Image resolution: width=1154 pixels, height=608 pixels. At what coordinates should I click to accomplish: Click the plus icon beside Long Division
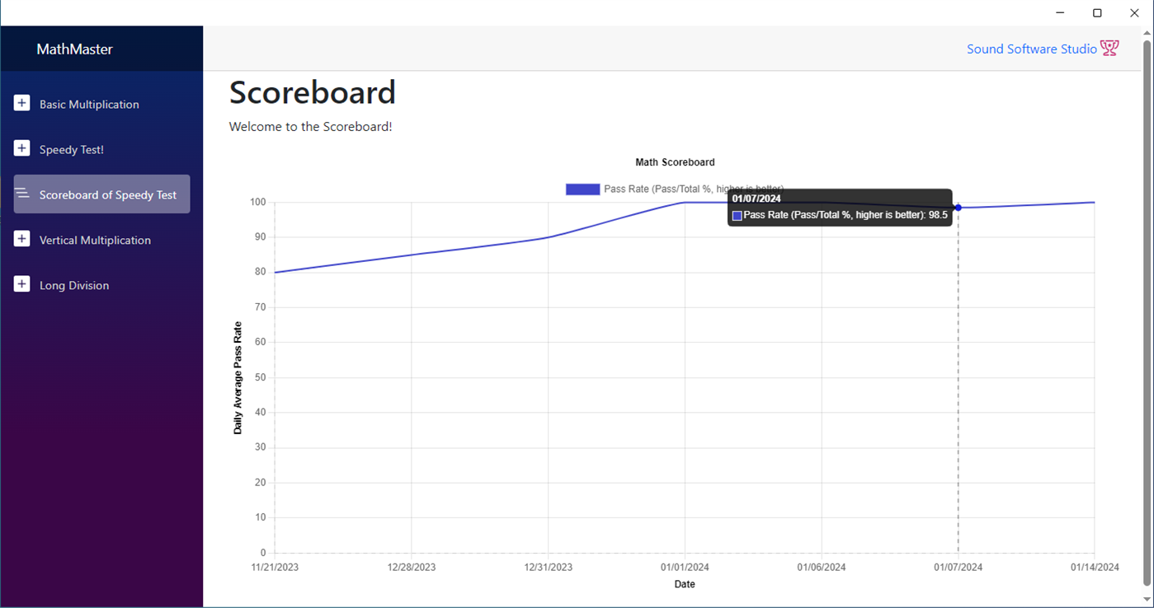(22, 284)
